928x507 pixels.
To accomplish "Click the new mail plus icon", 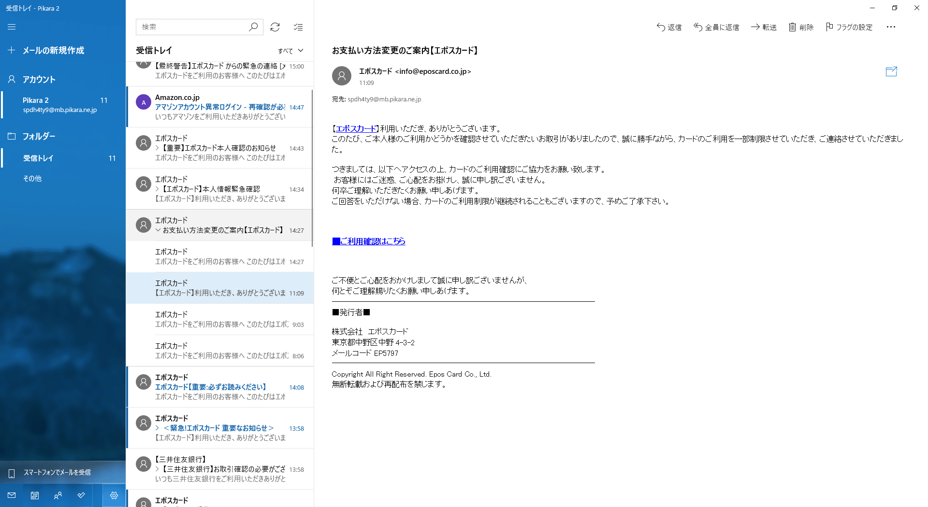I will pos(12,50).
